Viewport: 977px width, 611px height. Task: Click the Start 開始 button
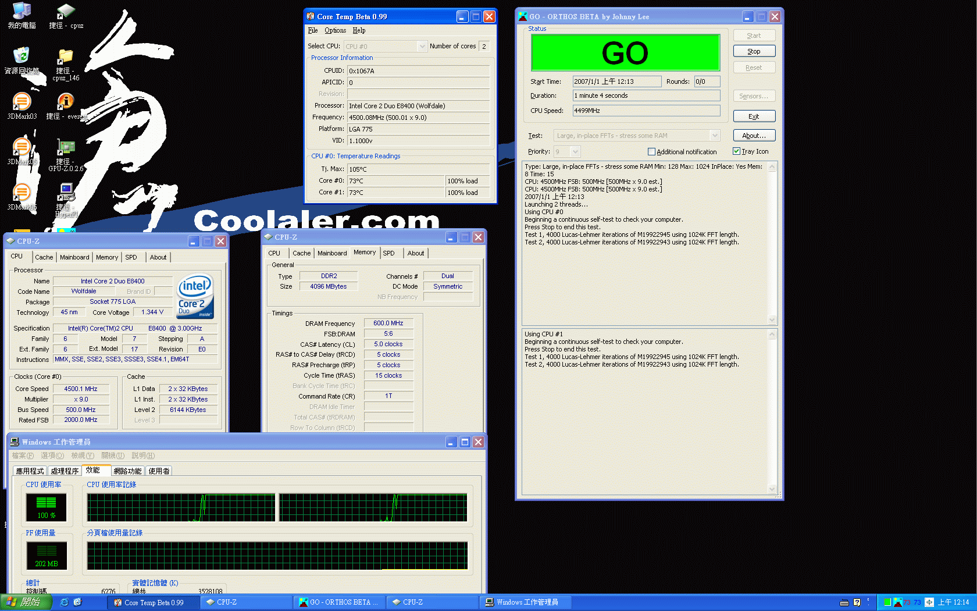[x=26, y=602]
